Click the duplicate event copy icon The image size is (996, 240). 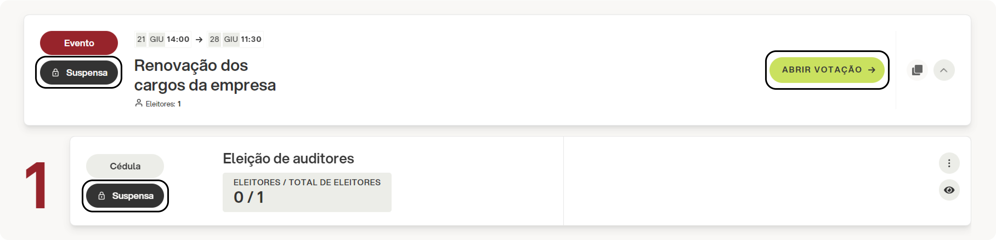(917, 70)
